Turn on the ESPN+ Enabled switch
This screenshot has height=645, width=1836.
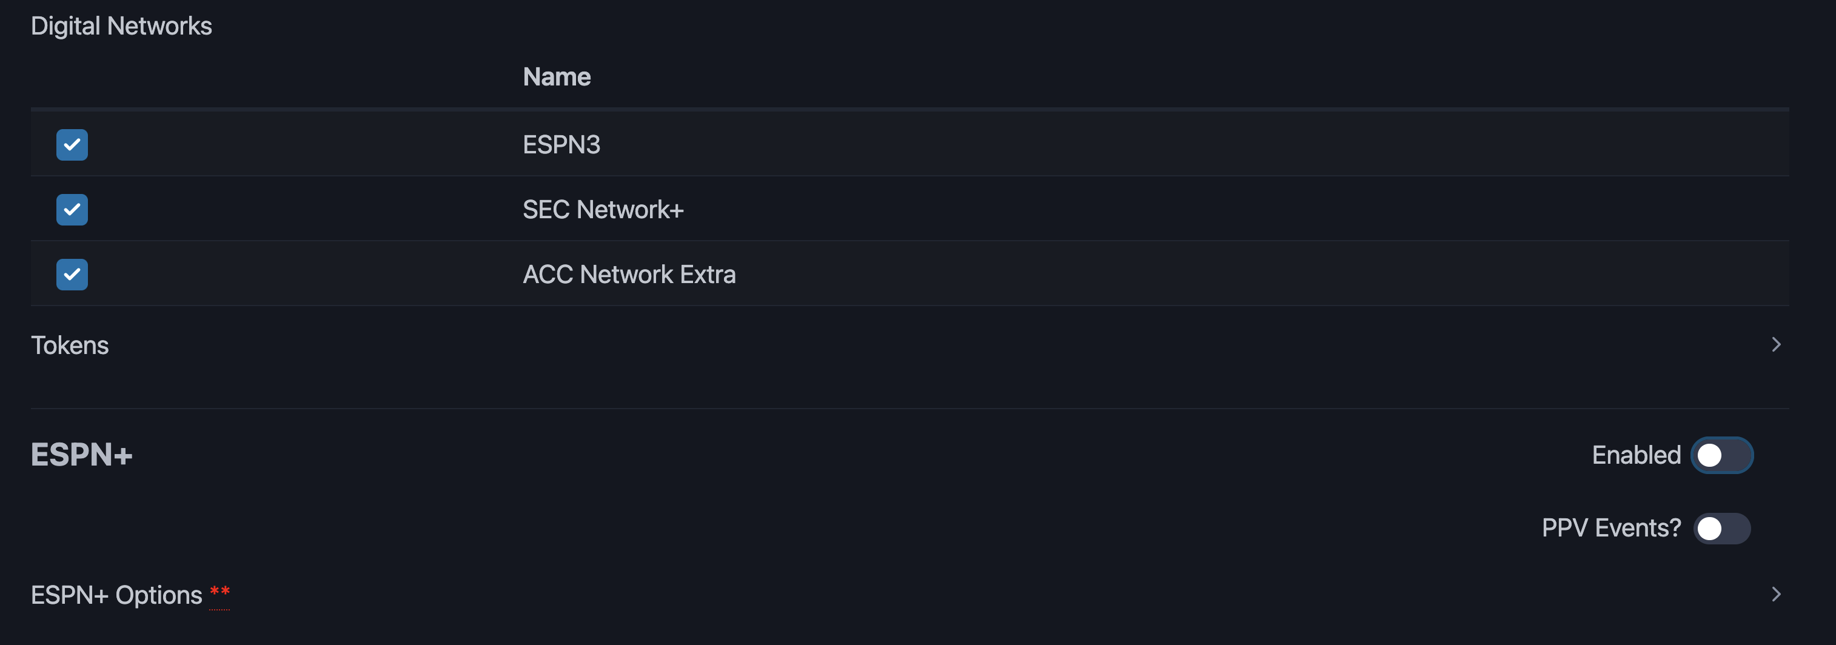pos(1721,455)
